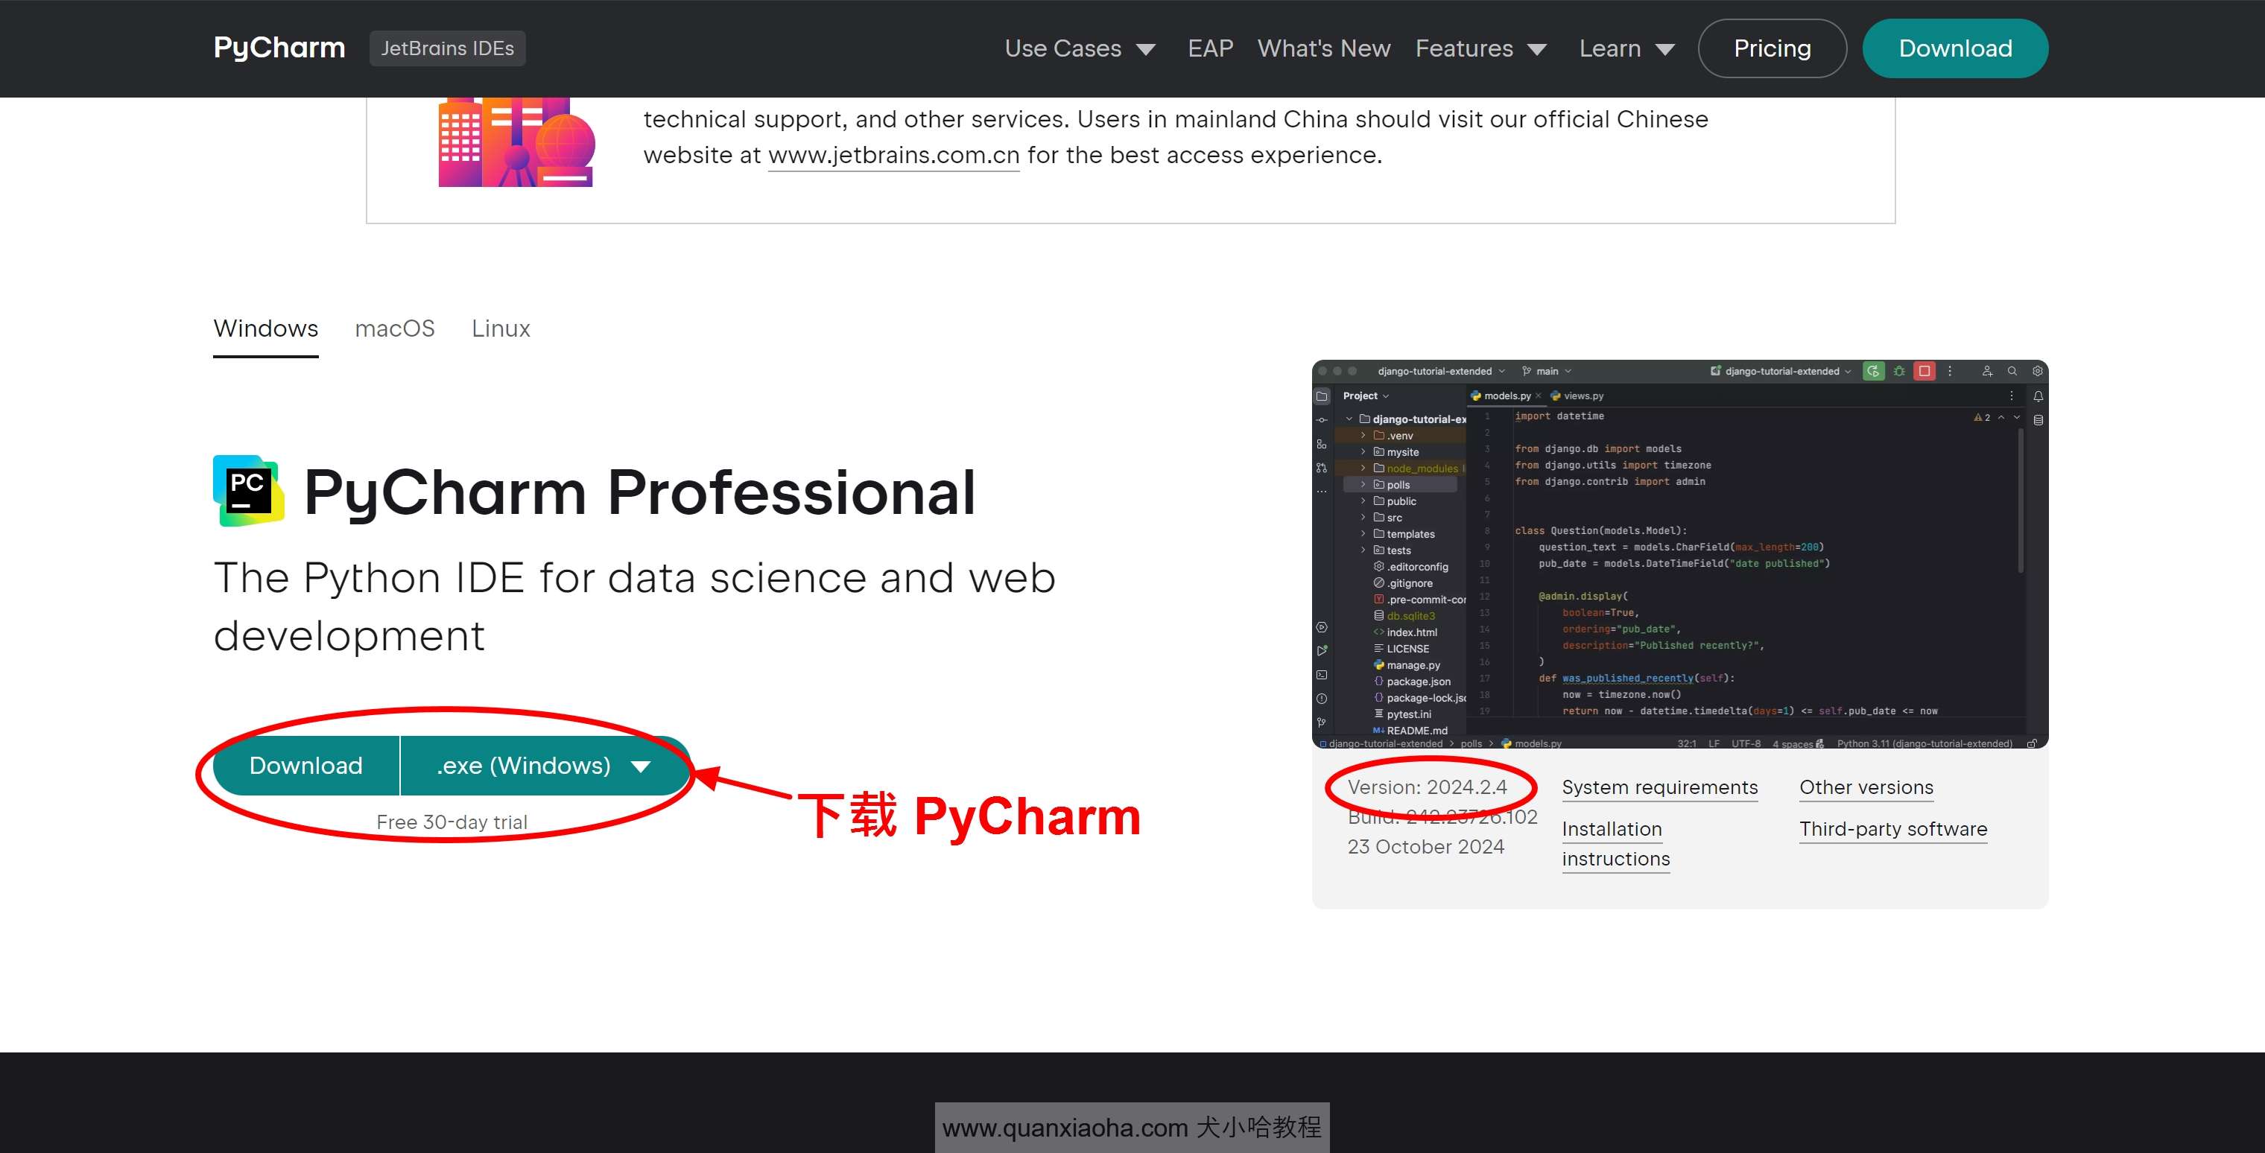Switch to Linux download tab
The image size is (2265, 1153).
tap(500, 328)
